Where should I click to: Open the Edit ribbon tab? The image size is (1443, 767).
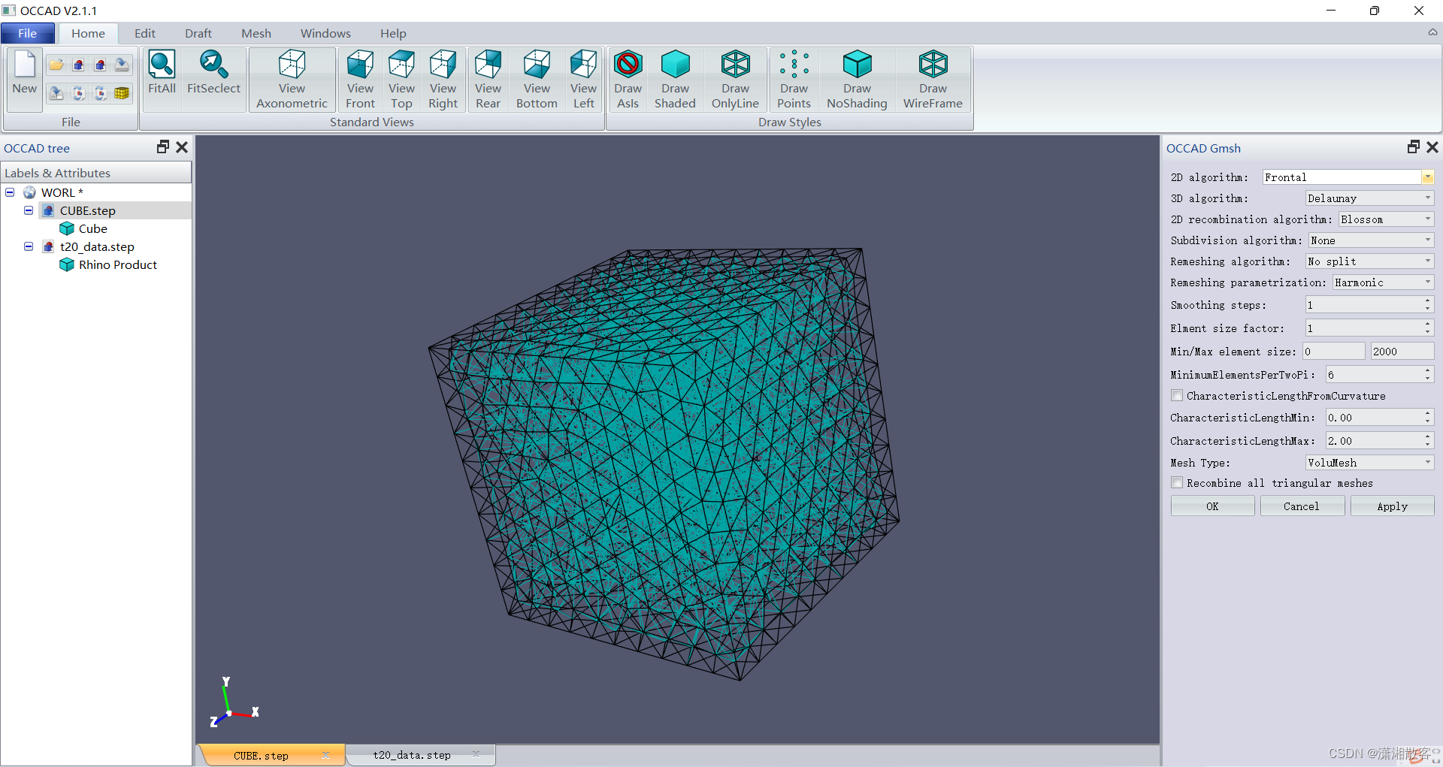(x=144, y=33)
